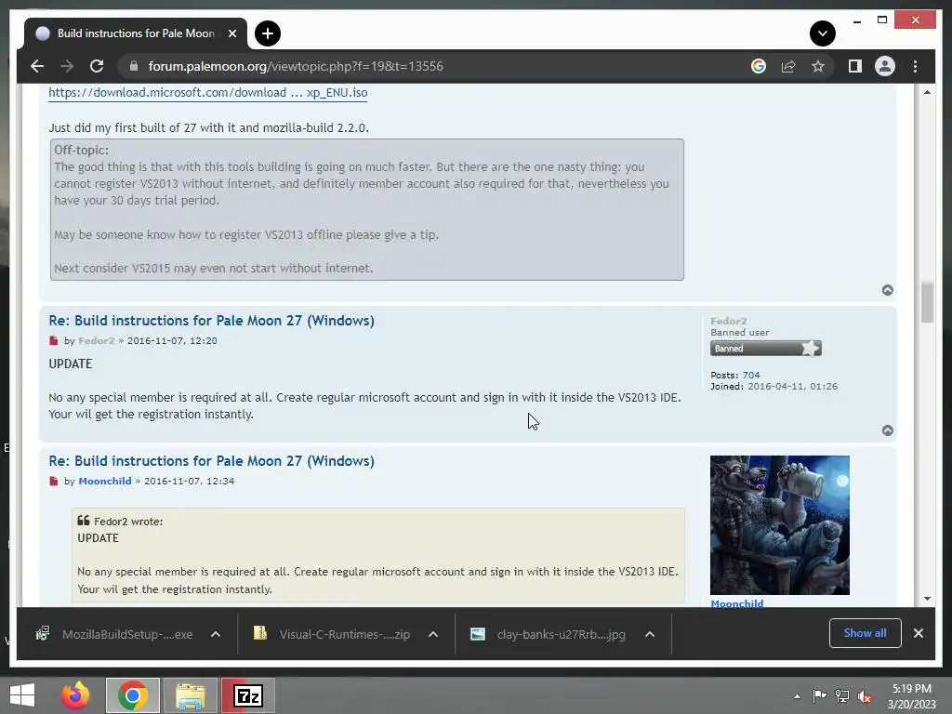Click Moonchild's werewolf avatar image
The height and width of the screenshot is (714, 952).
point(780,525)
